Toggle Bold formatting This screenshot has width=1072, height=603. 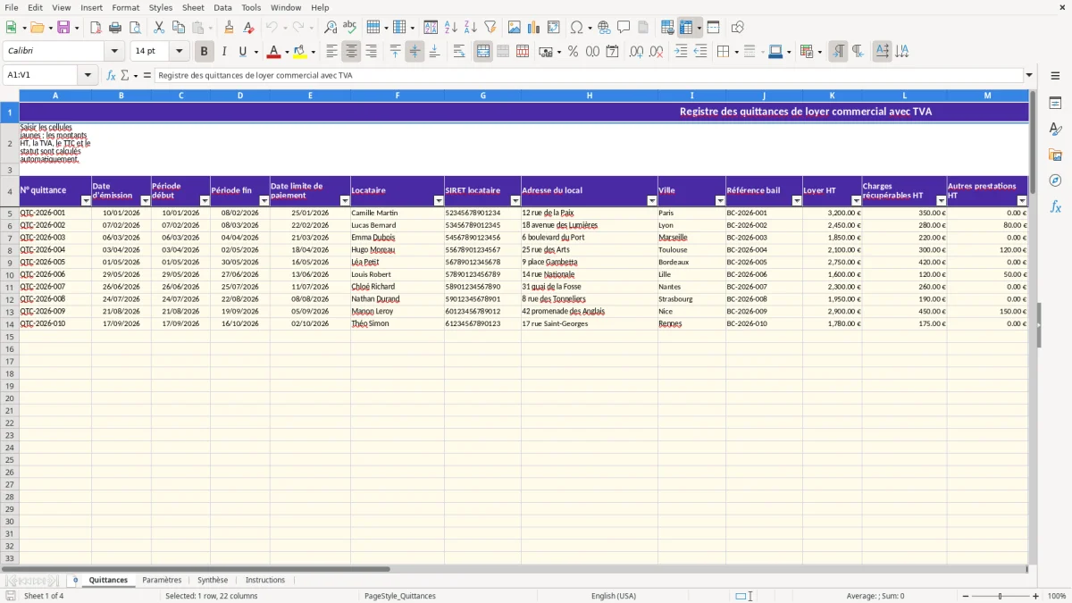pos(205,52)
